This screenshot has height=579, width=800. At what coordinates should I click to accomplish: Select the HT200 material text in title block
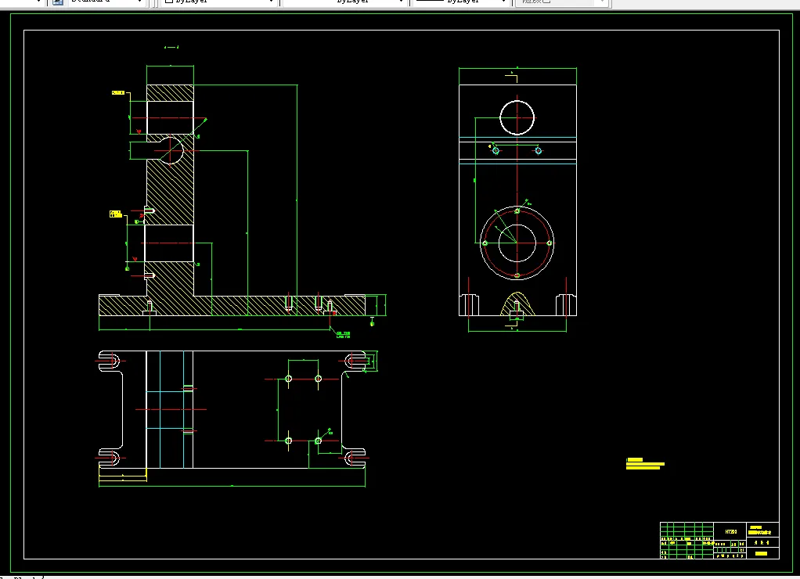click(x=730, y=531)
